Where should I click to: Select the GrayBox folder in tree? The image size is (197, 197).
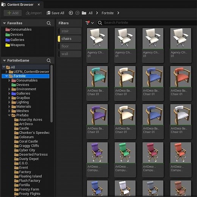tap(20, 98)
